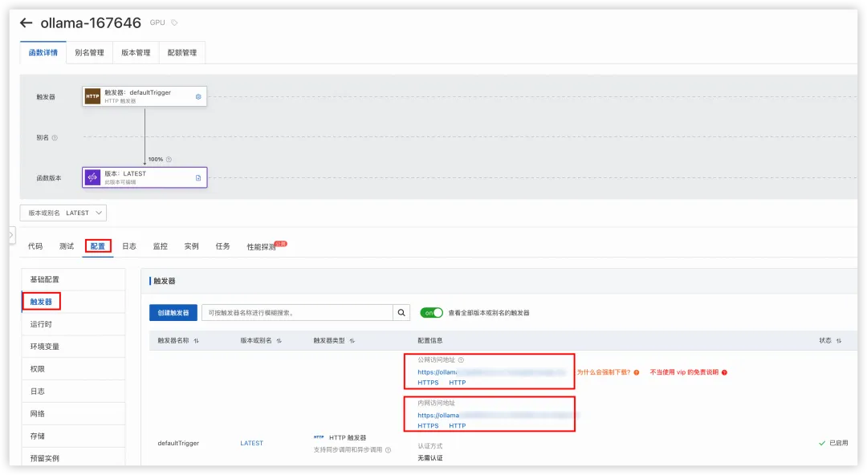
Task: Focus the trigger name search field
Action: tap(298, 312)
